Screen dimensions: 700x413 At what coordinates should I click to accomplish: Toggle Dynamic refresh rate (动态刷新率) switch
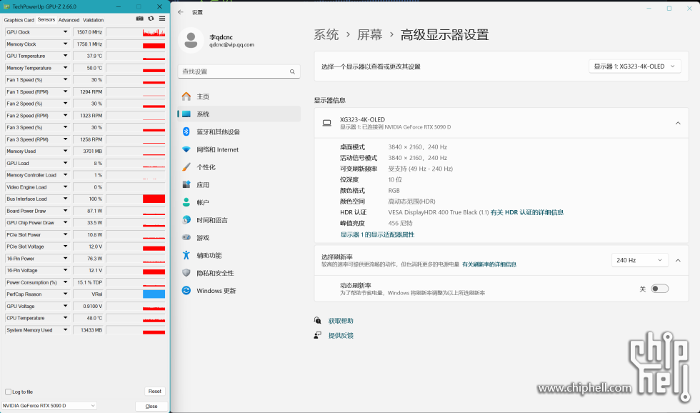(660, 289)
